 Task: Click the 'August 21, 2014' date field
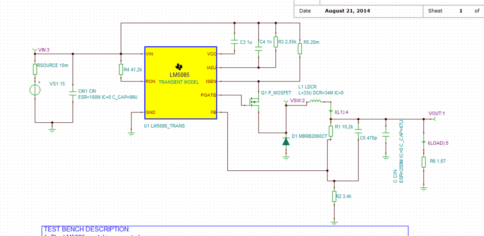[x=347, y=11]
